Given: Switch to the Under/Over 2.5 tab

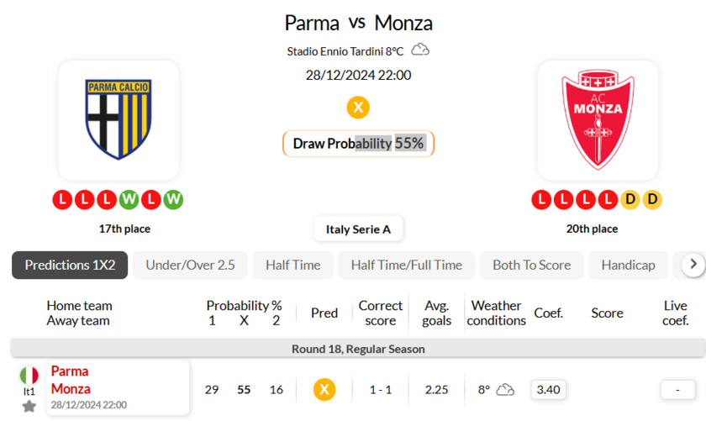Looking at the screenshot, I should (x=190, y=265).
